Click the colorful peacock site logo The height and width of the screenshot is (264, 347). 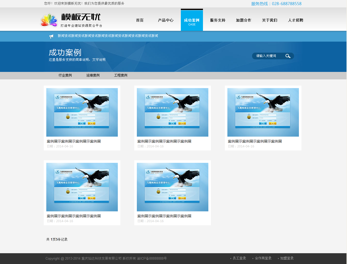pyautogui.click(x=49, y=20)
